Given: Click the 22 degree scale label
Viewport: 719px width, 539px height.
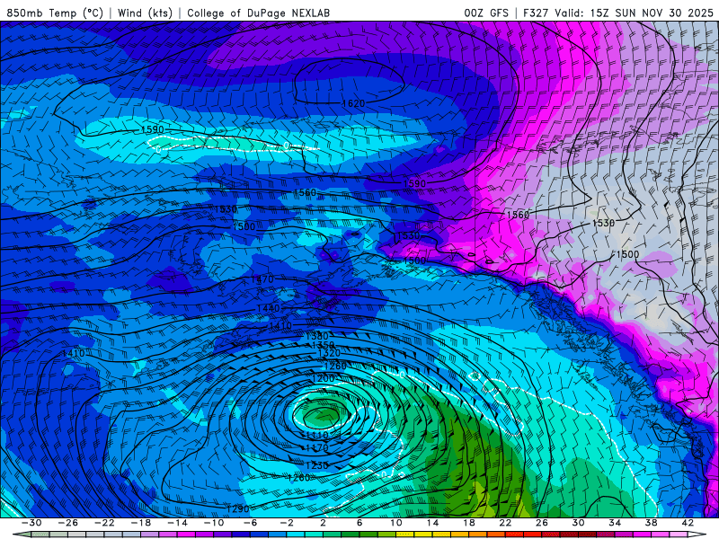Looking at the screenshot, I should tap(505, 523).
